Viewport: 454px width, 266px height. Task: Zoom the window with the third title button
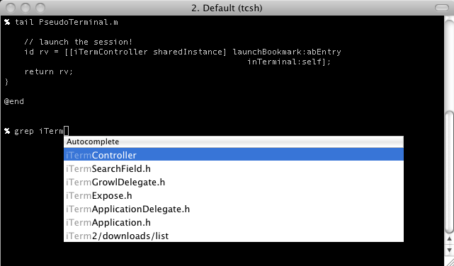coord(40,8)
